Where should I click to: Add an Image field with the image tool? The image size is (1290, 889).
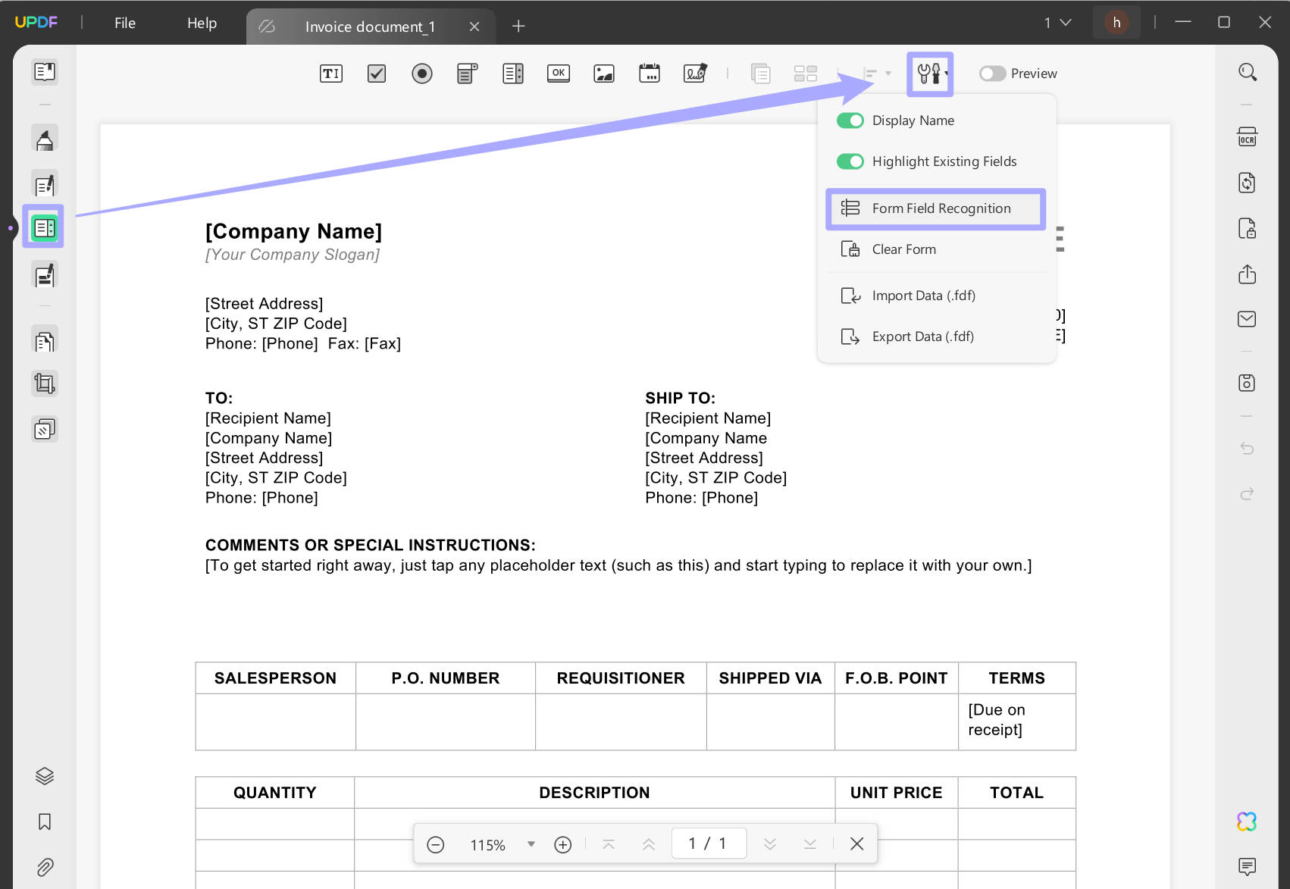tap(603, 73)
